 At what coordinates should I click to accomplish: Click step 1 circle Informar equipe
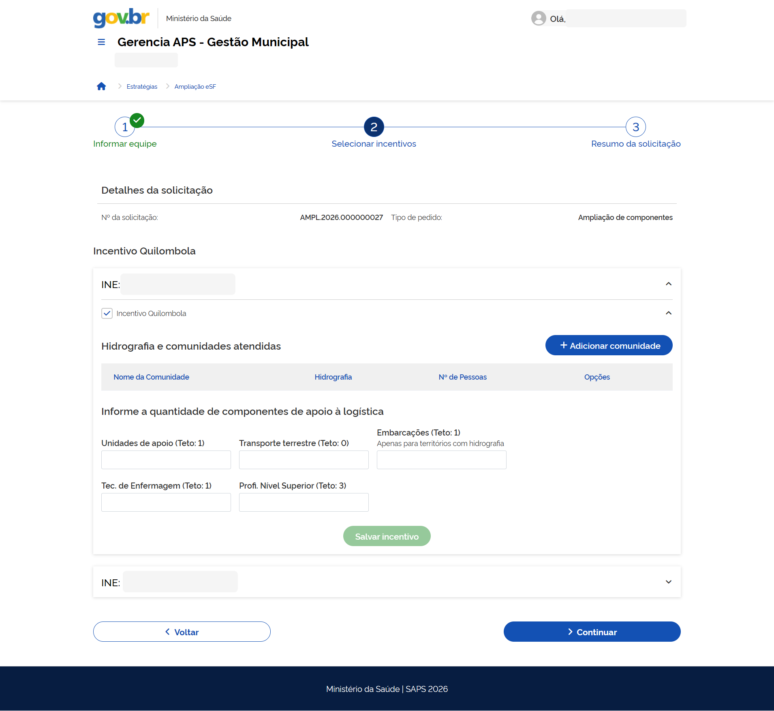125,127
